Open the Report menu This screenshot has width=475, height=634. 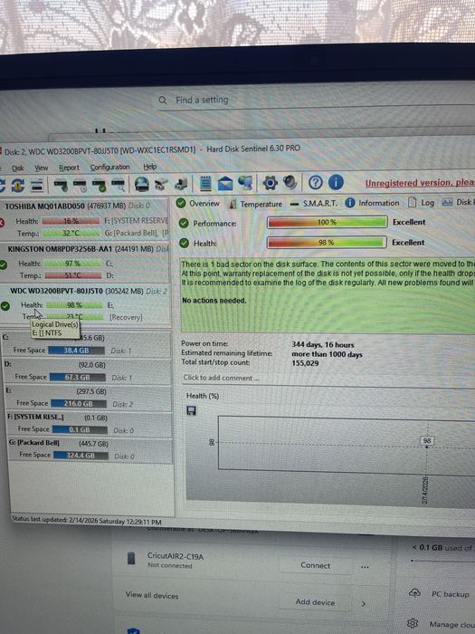69,168
